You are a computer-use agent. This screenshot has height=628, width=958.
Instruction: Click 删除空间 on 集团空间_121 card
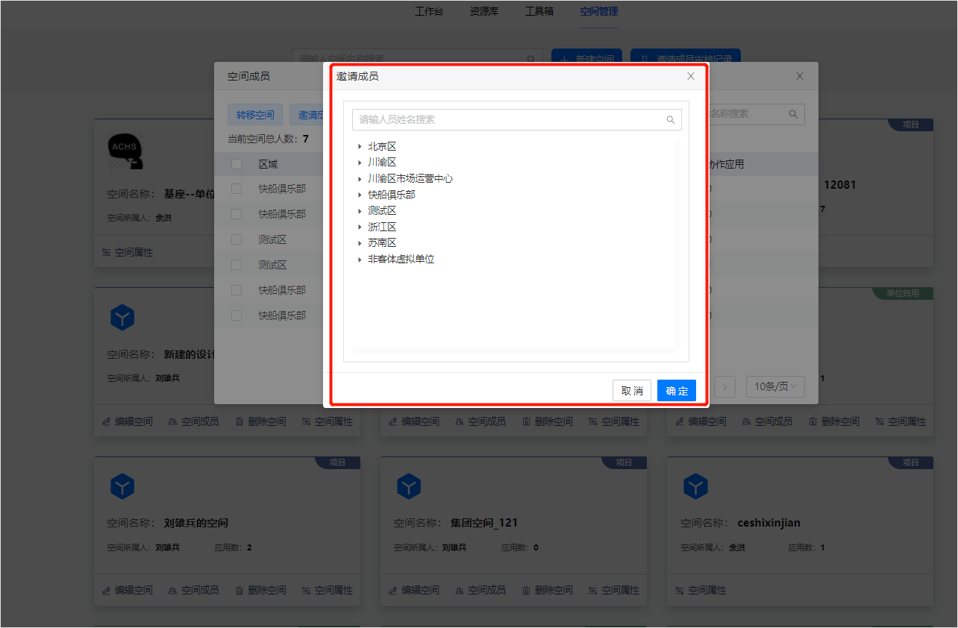(547, 590)
